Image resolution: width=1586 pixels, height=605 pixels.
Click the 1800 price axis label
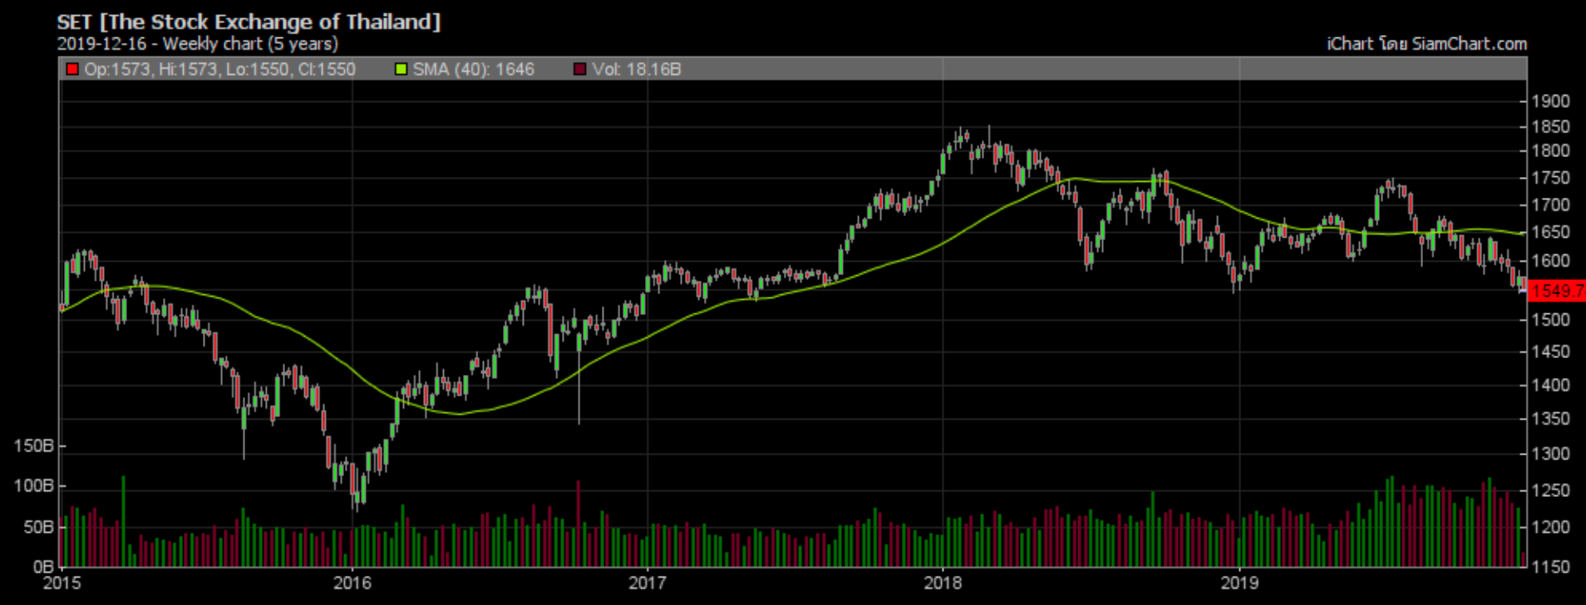click(1550, 151)
